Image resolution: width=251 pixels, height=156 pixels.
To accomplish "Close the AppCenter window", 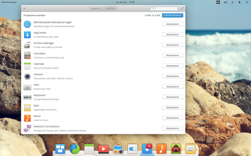I will click(x=24, y=8).
